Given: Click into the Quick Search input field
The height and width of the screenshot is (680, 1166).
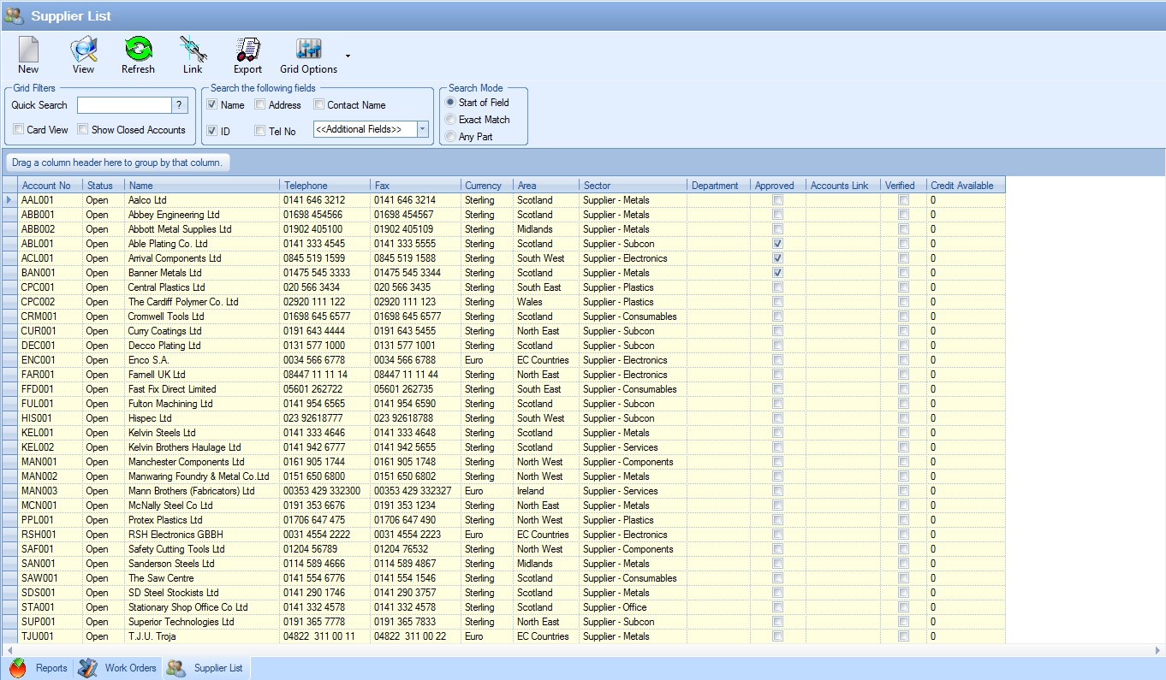Looking at the screenshot, I should tap(124, 105).
